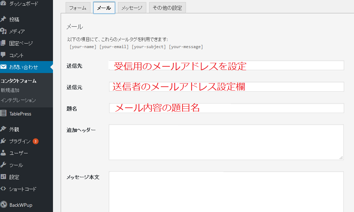The image size is (354, 212).
Task: Open Media via its camera icon
Action: [x=4, y=31]
